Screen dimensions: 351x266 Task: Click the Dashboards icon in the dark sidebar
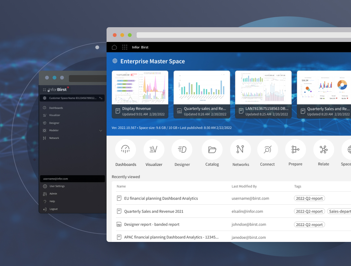45,108
